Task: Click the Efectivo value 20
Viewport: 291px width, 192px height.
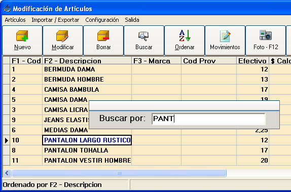Action: pos(253,160)
